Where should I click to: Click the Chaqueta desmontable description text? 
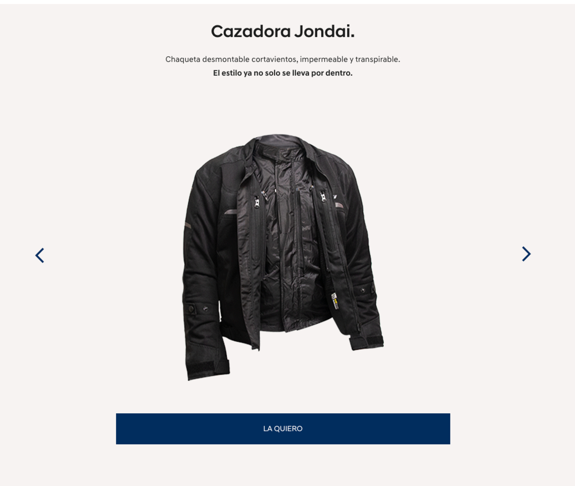tap(282, 59)
